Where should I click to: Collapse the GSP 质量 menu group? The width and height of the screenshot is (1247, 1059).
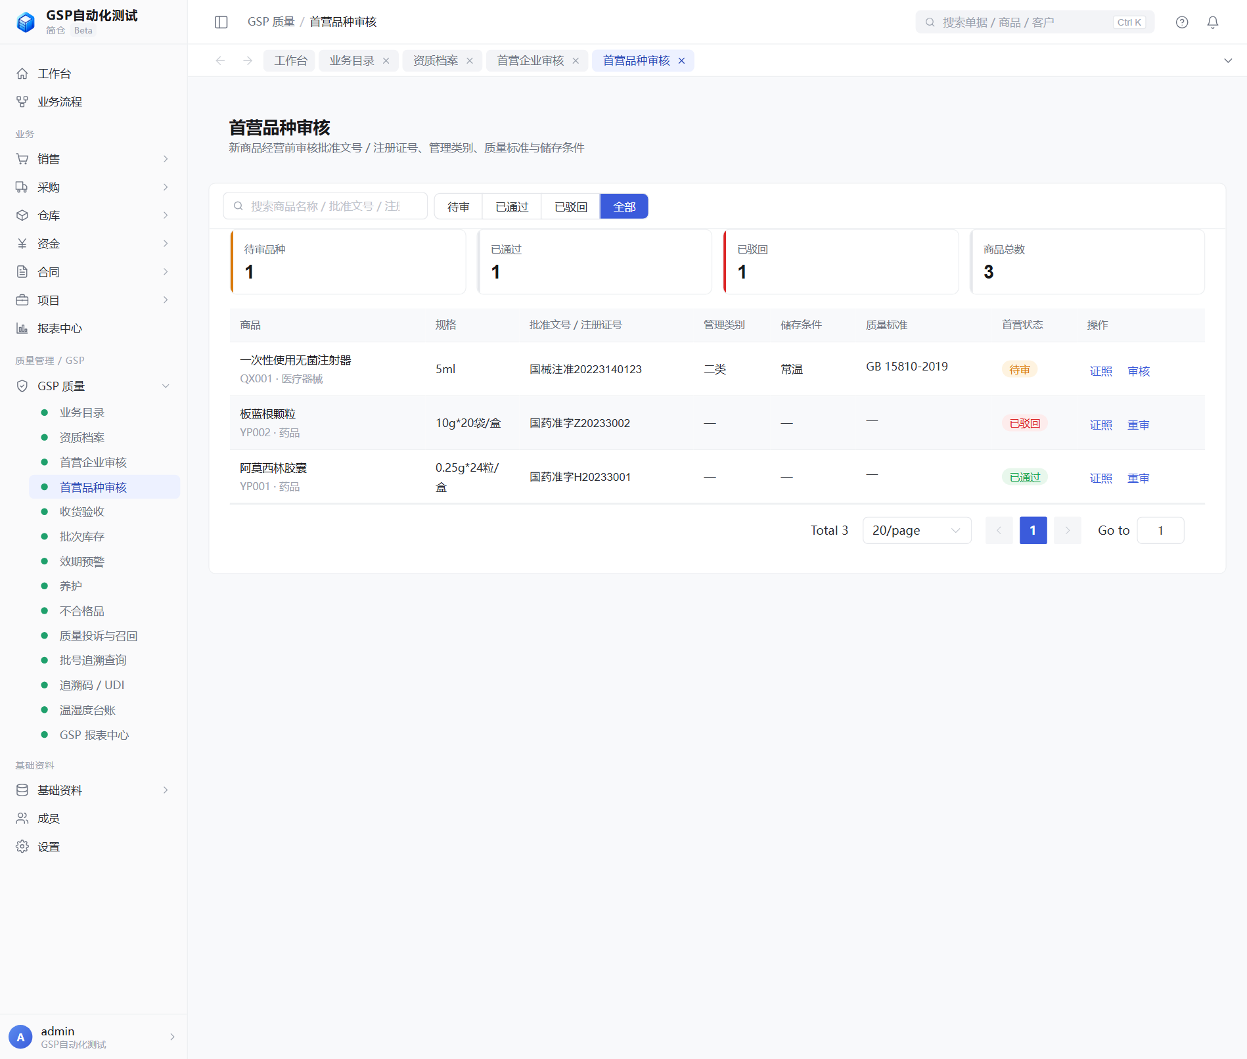tap(93, 386)
